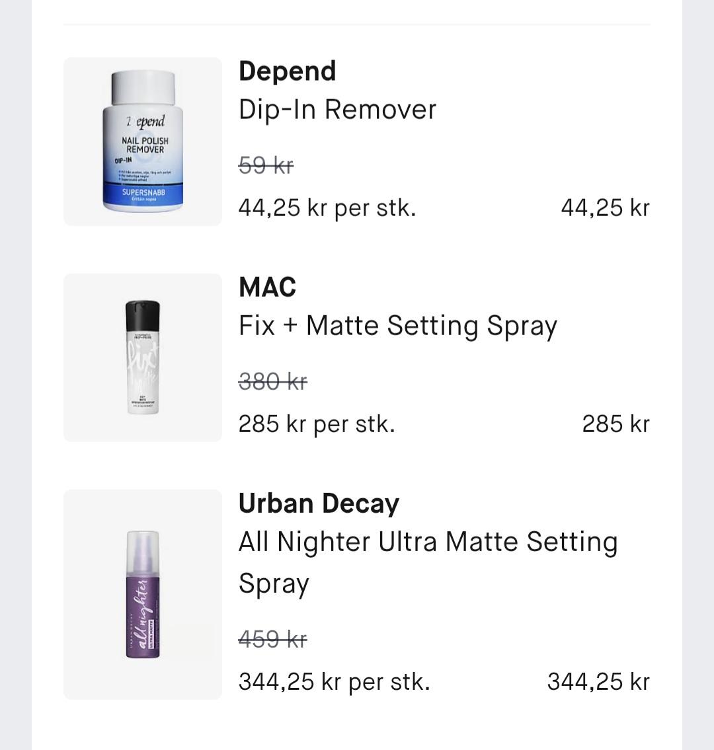Click the crossed-out 459 kr price
Viewport: 714px width, 750px height.
click(272, 639)
